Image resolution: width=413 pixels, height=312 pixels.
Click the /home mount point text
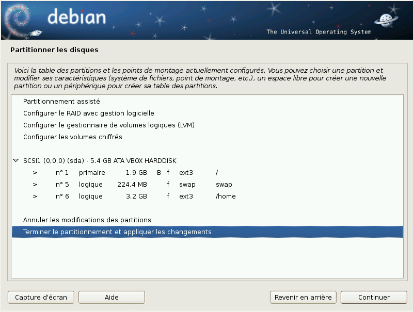pos(226,196)
